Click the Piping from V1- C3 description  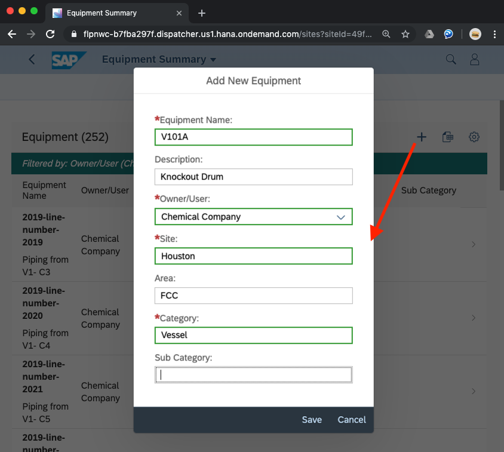(x=45, y=266)
